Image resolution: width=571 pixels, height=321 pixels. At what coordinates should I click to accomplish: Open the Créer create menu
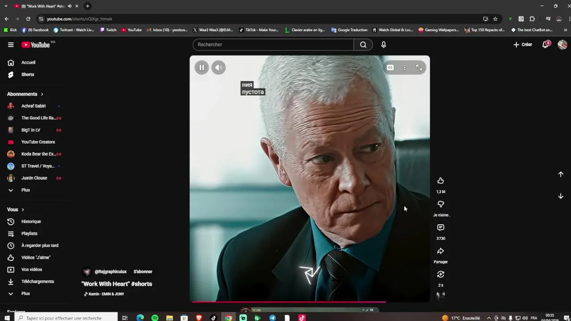coord(523,45)
